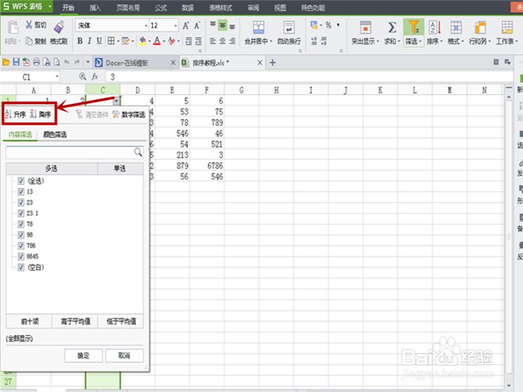
Task: Click the new document plus tab button
Action: coord(273,62)
